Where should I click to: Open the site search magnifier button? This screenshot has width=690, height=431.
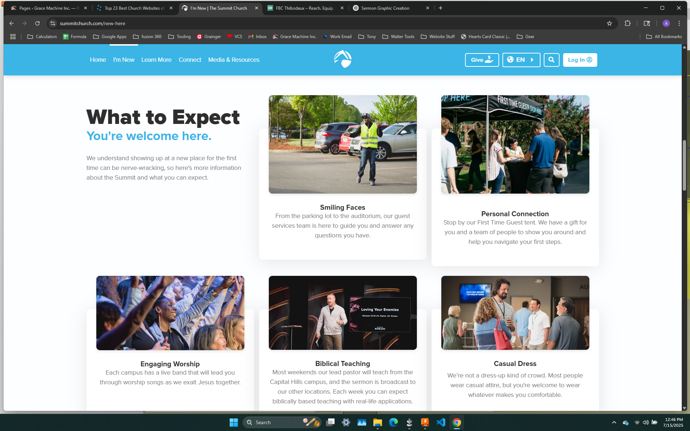tap(551, 60)
